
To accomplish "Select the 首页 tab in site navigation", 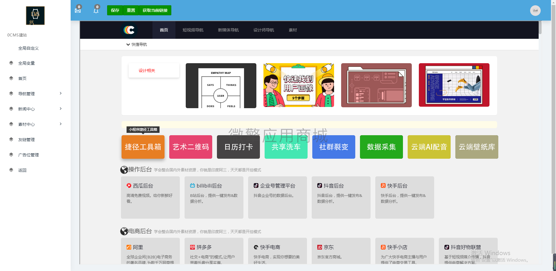I will pyautogui.click(x=164, y=30).
